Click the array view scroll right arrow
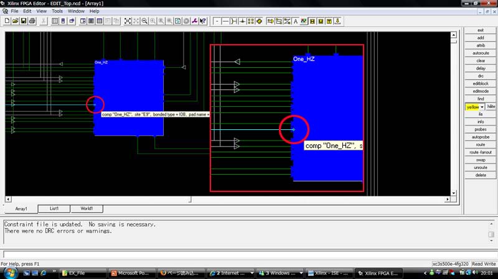 (447, 199)
